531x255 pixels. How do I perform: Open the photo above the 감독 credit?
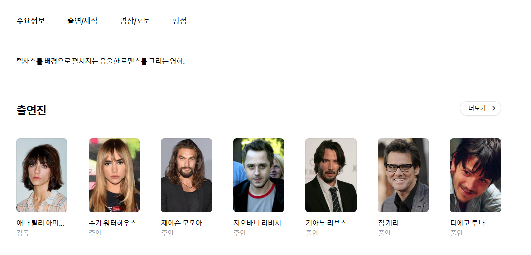[x=42, y=175]
